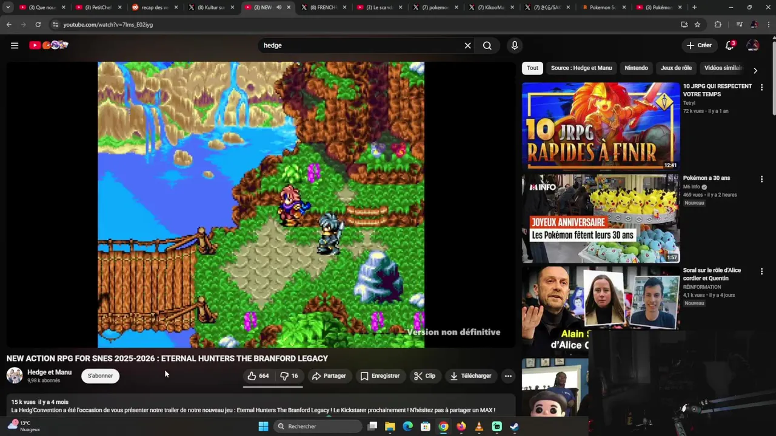Viewport: 776px width, 436px height.
Task: Open Firefox from the taskbar
Action: click(x=461, y=426)
